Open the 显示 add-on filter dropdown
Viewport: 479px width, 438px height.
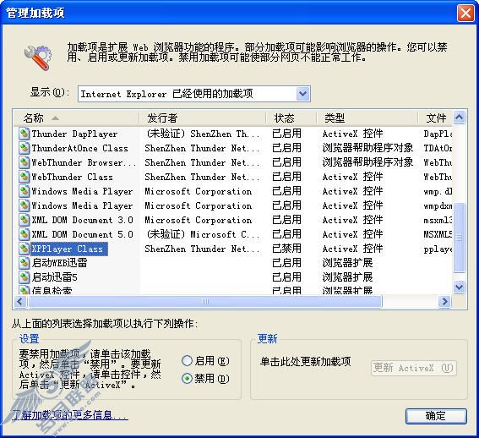(x=303, y=94)
